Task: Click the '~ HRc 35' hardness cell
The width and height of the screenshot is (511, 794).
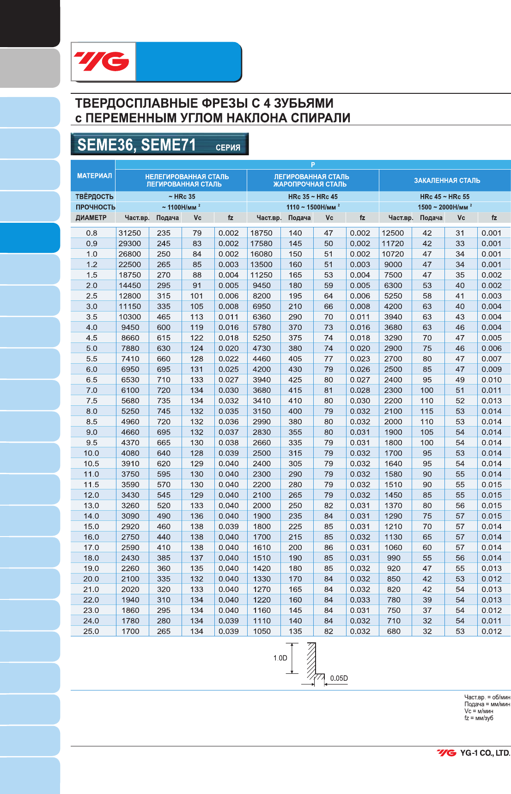Action: point(182,196)
